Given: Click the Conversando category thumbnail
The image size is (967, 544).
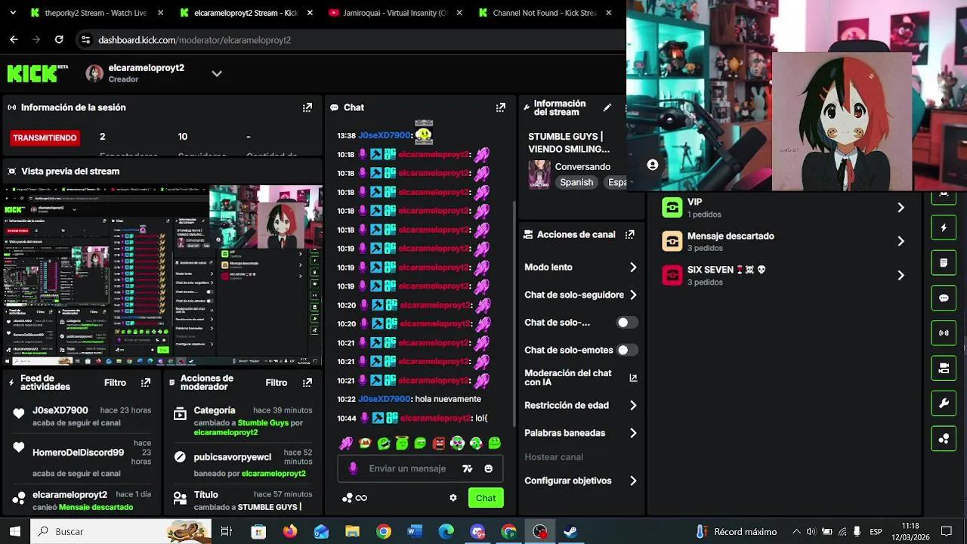Looking at the screenshot, I should (x=539, y=174).
